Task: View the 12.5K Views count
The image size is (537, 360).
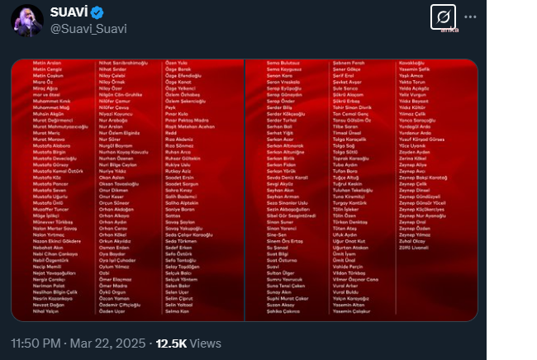Action: click(x=188, y=343)
